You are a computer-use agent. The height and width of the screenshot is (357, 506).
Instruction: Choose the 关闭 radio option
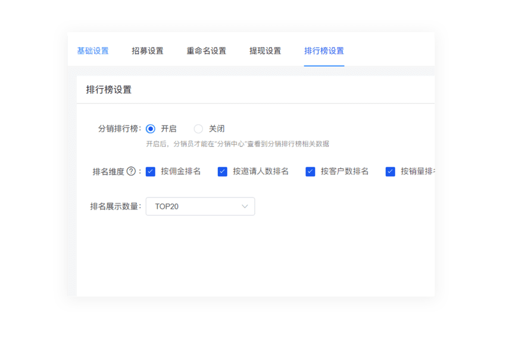pyautogui.click(x=198, y=129)
